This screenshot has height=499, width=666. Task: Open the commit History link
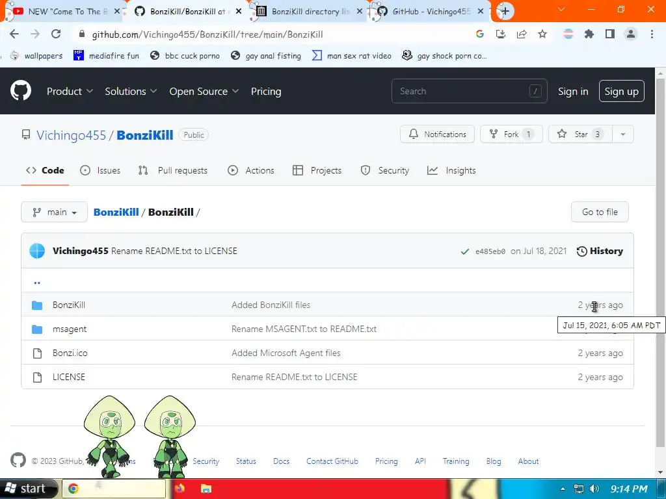(600, 251)
